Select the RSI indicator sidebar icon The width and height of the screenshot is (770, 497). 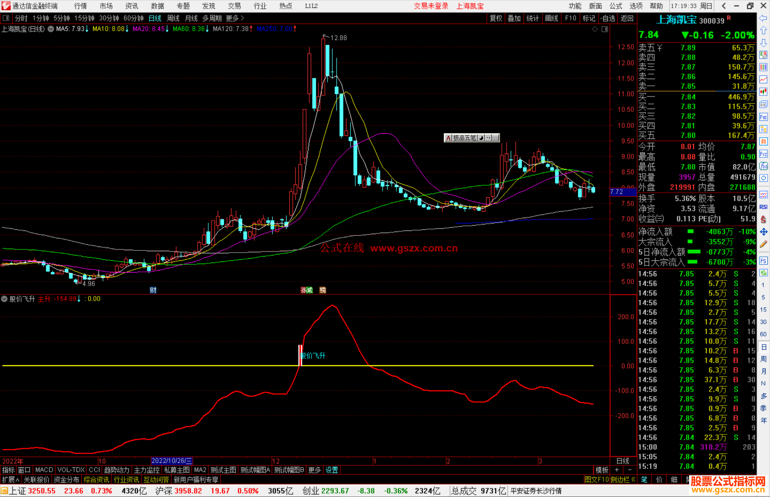coord(763,207)
